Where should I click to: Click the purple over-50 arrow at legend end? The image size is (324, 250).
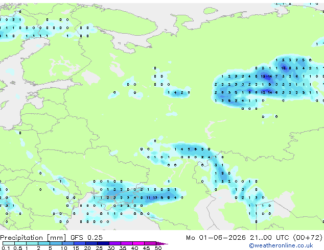pyautogui.click(x=162, y=244)
